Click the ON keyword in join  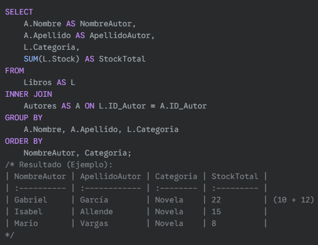pos(89,106)
